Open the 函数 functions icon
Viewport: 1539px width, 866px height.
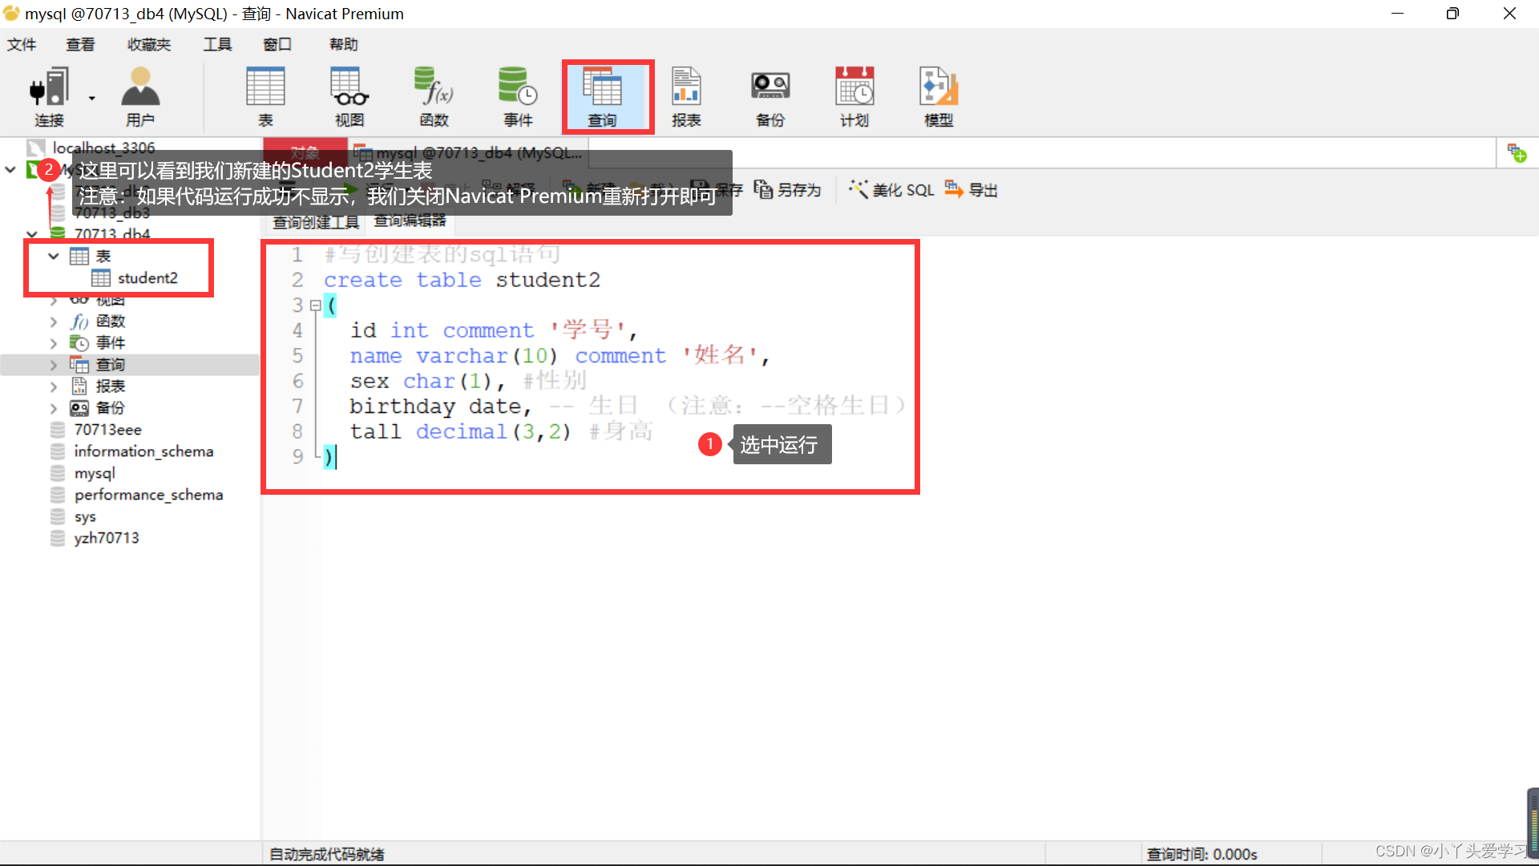tap(434, 97)
